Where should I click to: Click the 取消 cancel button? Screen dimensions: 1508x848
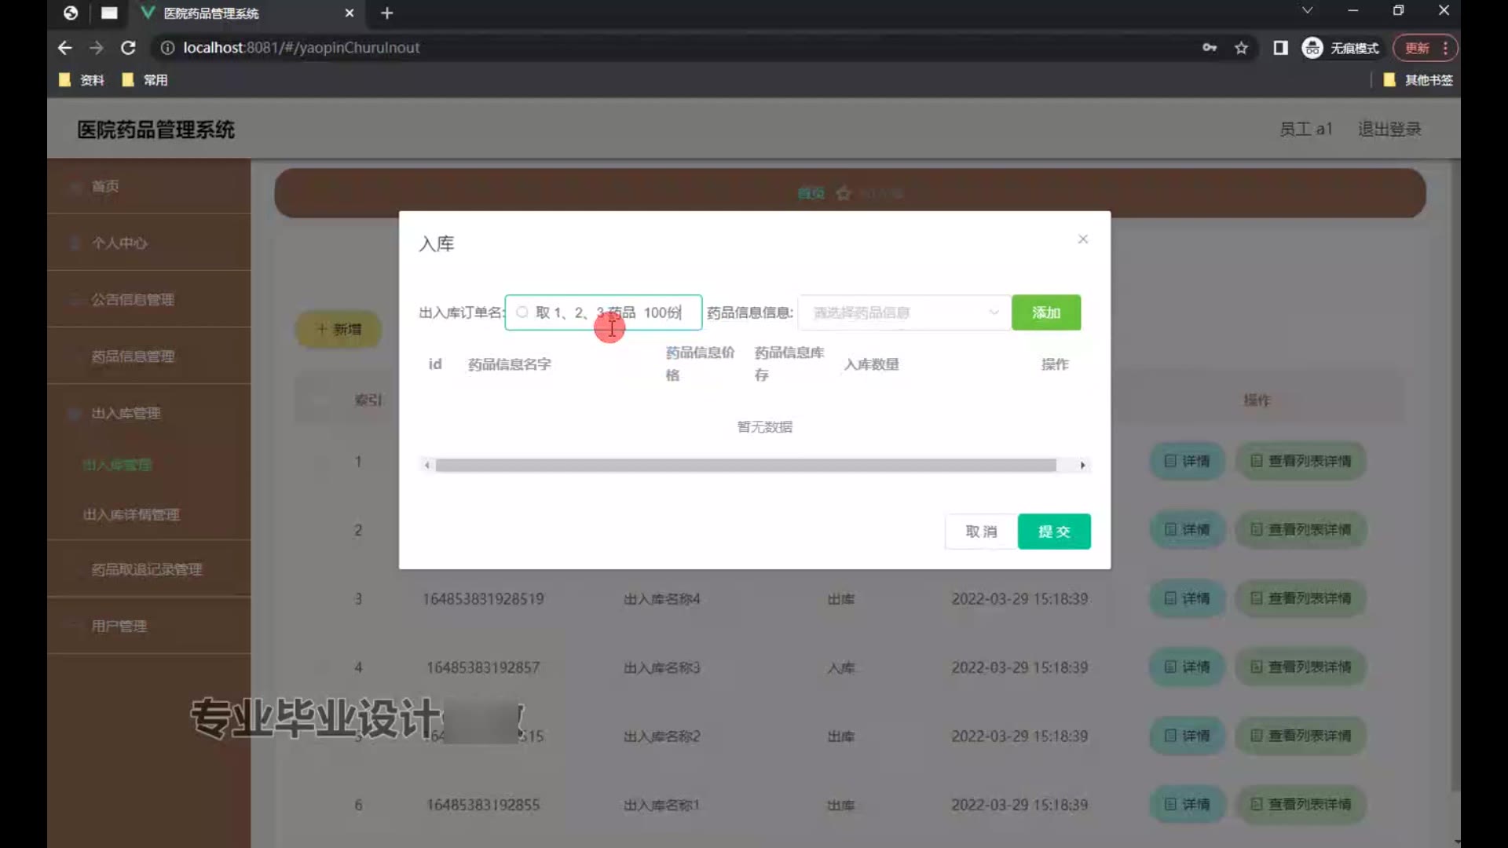(x=980, y=532)
